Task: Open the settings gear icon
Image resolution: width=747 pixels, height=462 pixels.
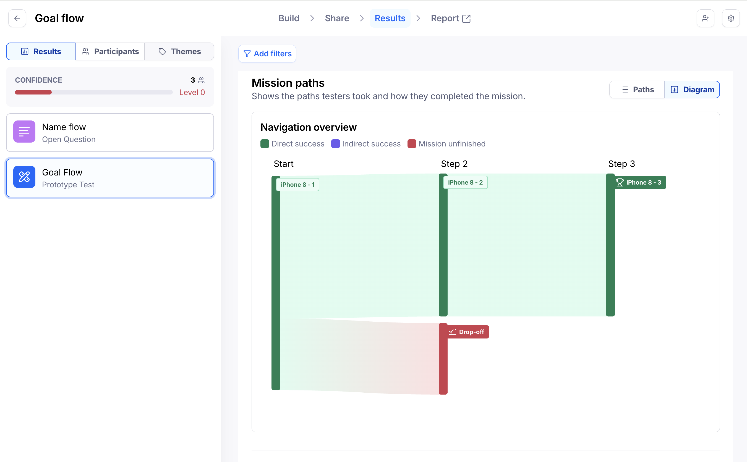Action: coord(730,18)
